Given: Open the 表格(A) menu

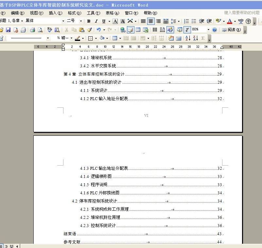Looking at the screenshot, I should click(x=113, y=13).
